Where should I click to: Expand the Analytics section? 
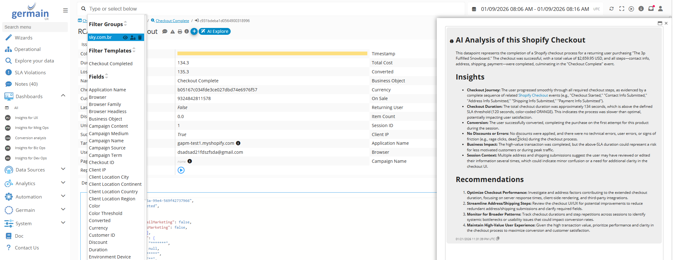(x=63, y=183)
